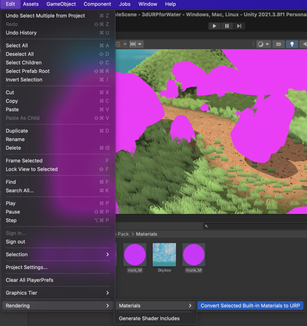Viewport: 307px width, 326px height.
Task: Toggle 2D scene view mode
Action: (278, 44)
